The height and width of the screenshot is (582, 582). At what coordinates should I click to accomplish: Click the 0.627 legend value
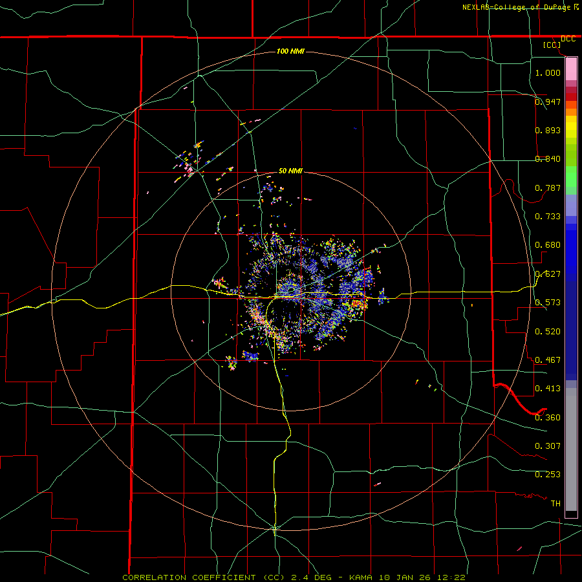point(548,274)
